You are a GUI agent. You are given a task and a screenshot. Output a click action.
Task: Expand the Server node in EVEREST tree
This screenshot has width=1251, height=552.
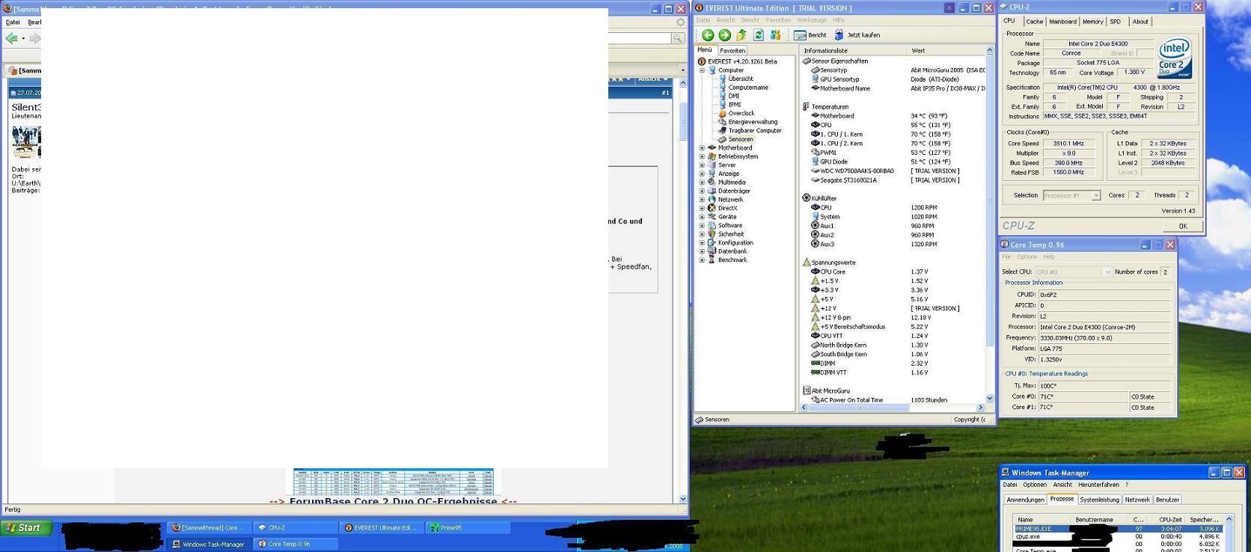703,165
